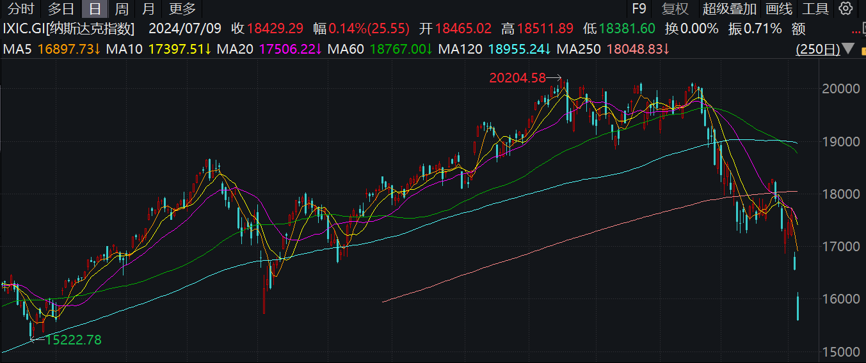
Task: Select the 月 monthly chart tab
Action: [x=148, y=9]
